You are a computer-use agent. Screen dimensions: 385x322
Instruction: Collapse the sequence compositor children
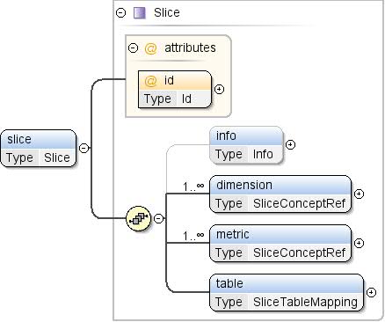click(158, 218)
